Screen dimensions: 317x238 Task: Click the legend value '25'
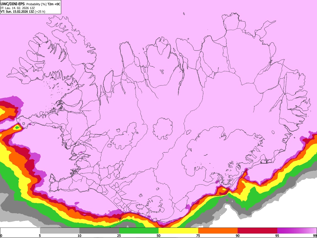pyautogui.click(x=119, y=236)
